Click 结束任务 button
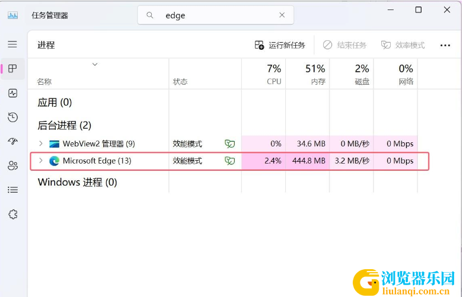This screenshot has height=297, width=463. [344, 45]
